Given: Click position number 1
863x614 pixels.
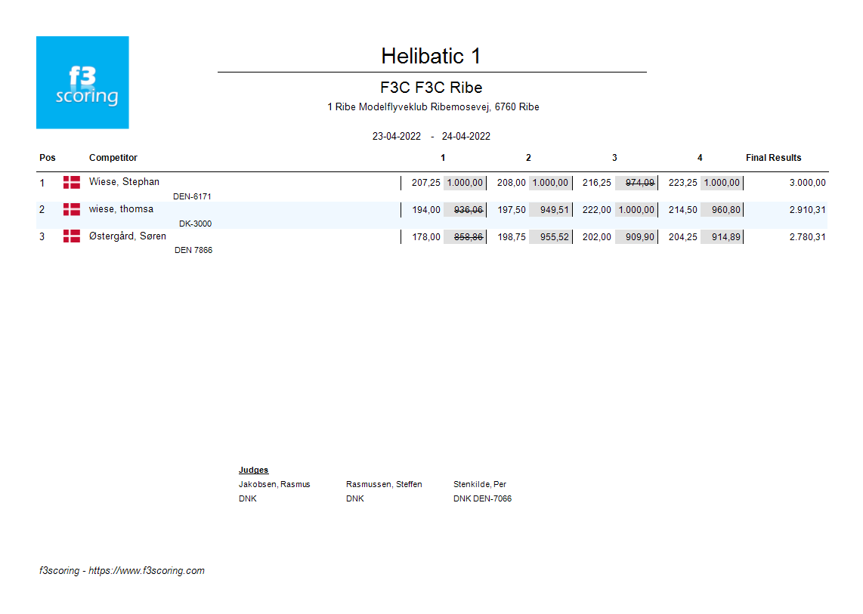Looking at the screenshot, I should [x=42, y=183].
